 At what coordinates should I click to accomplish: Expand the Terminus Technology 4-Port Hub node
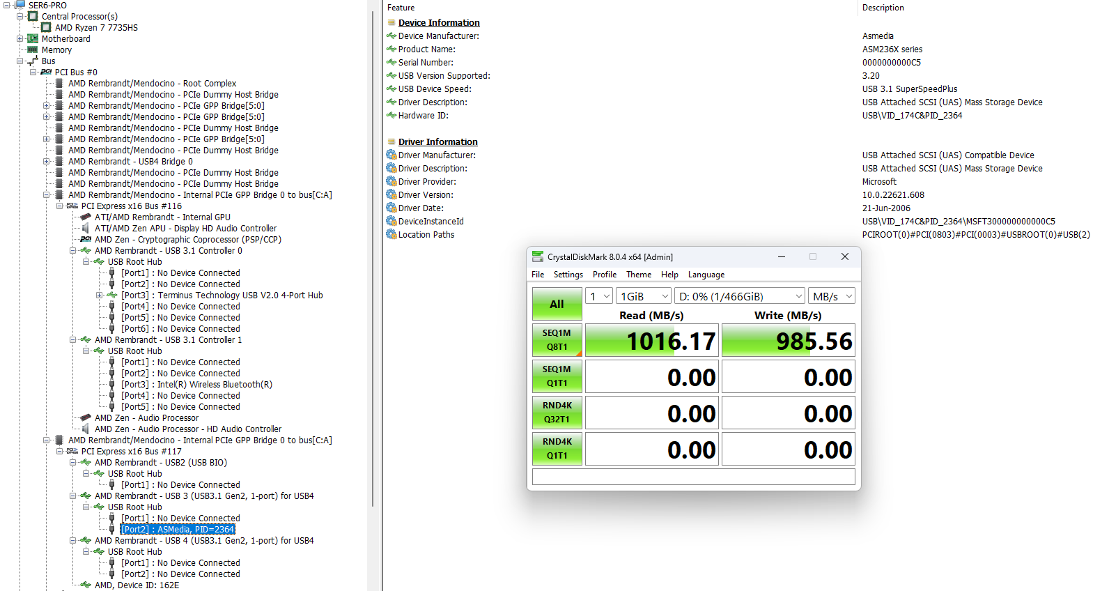point(99,295)
